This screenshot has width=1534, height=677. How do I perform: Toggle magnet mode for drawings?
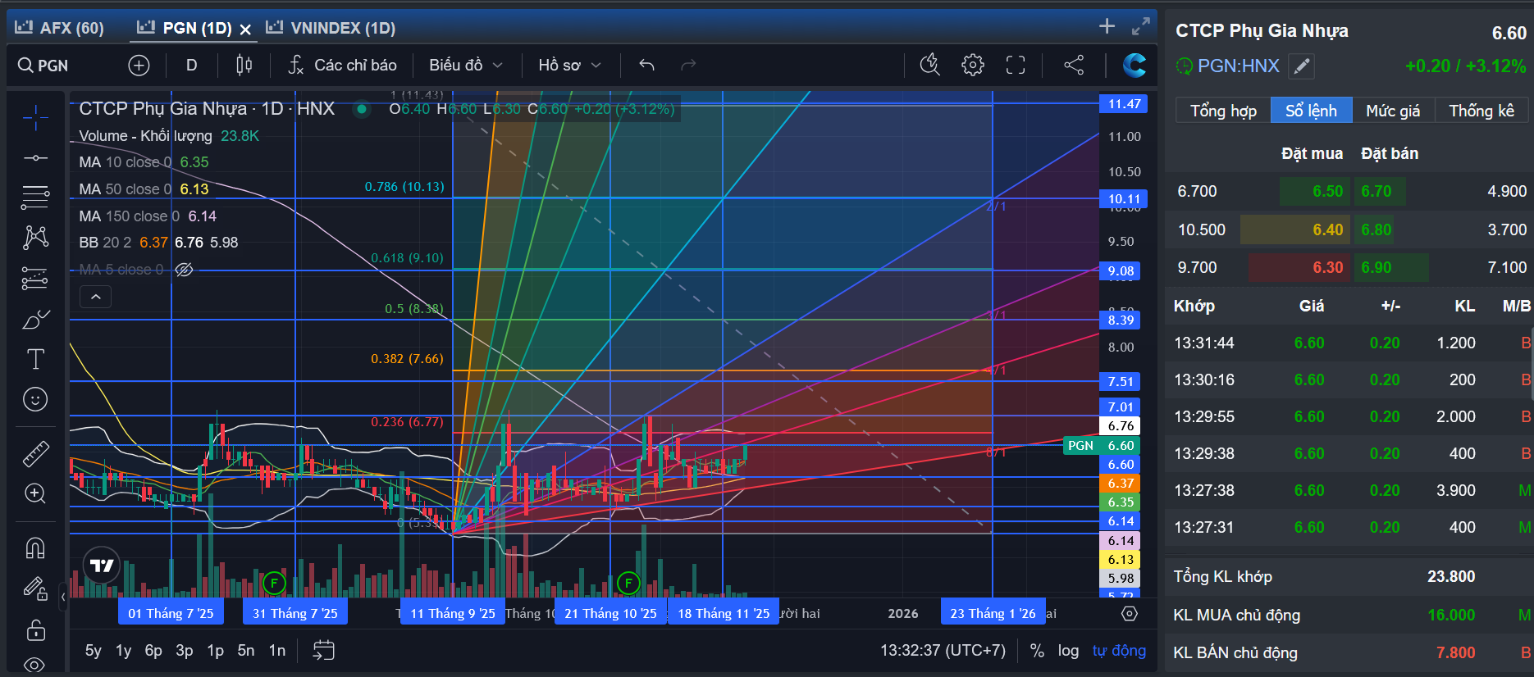35,548
